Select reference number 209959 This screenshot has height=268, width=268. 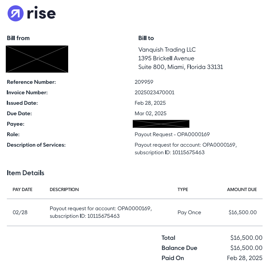tap(144, 82)
